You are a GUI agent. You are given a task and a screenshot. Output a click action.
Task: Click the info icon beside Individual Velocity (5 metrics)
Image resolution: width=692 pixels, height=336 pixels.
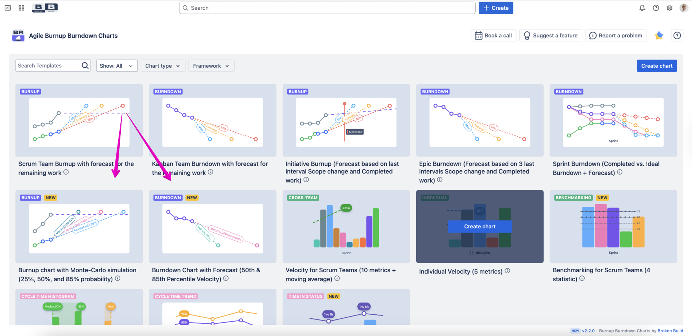507,271
